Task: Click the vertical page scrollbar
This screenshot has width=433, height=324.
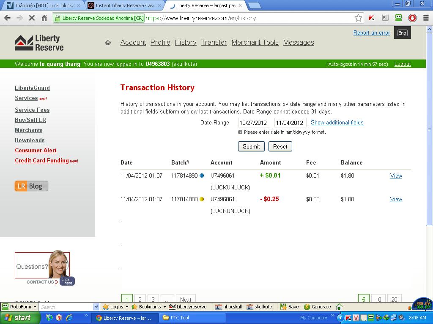Action: [430, 130]
